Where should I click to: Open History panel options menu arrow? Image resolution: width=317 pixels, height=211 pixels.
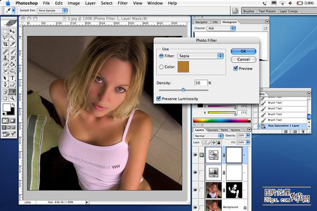[x=309, y=94]
